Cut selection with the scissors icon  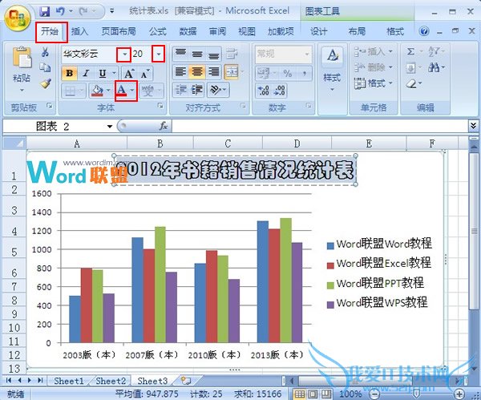click(45, 52)
